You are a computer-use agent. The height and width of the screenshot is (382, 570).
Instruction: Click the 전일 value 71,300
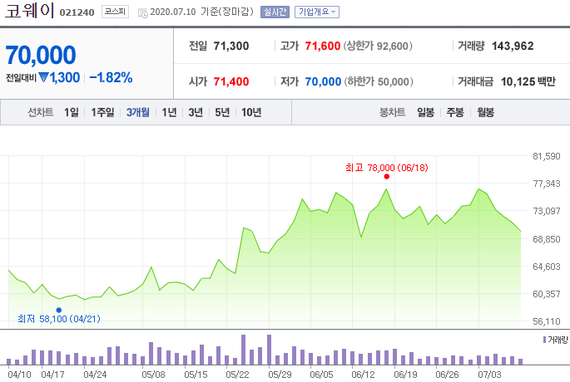231,46
